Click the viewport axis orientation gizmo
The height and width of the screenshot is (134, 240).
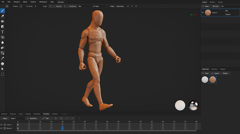(194, 13)
